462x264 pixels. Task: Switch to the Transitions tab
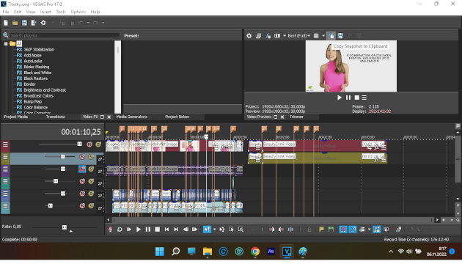point(55,117)
